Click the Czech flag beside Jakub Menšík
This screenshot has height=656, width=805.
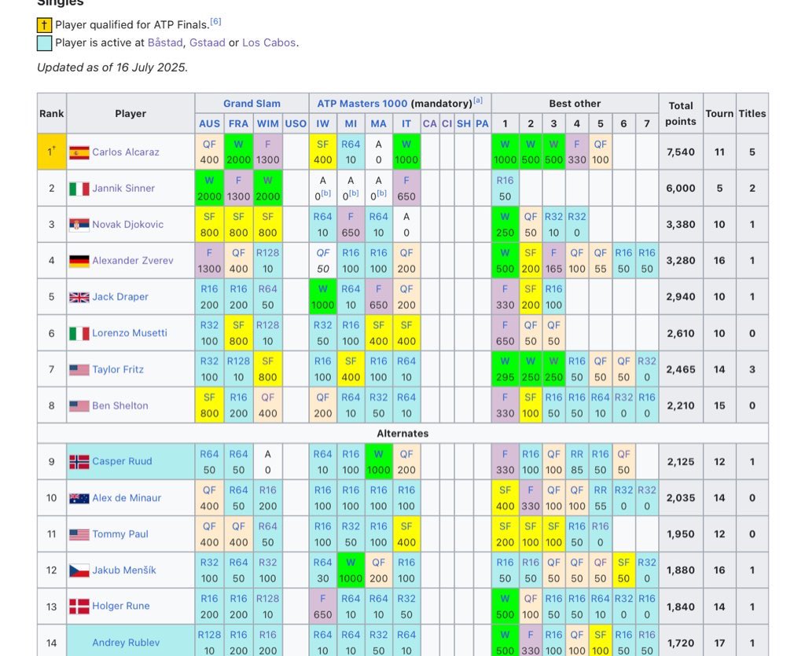click(79, 570)
